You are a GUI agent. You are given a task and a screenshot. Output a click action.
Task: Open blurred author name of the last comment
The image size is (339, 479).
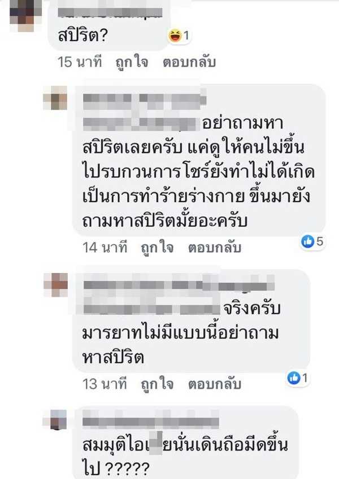(151, 422)
